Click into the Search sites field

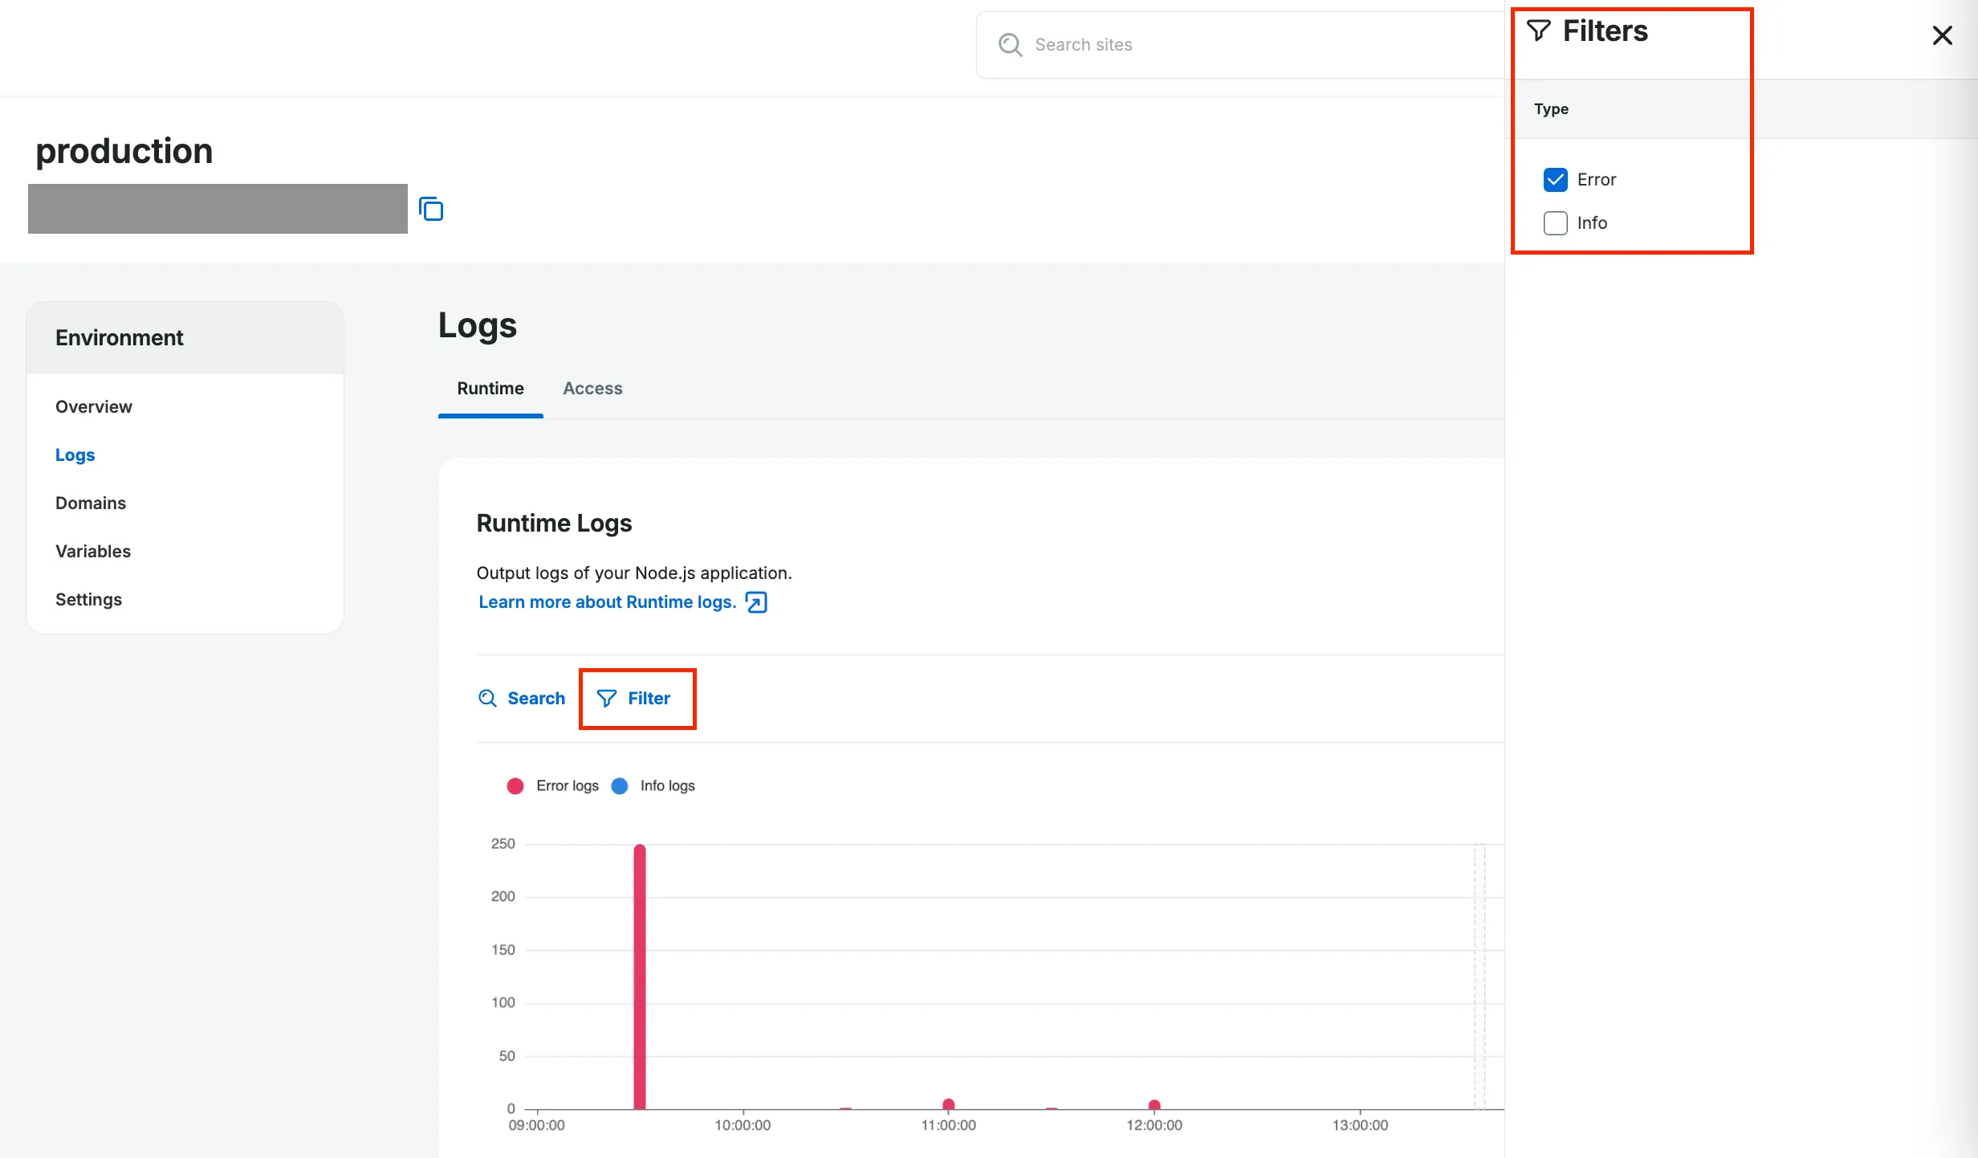[1240, 45]
